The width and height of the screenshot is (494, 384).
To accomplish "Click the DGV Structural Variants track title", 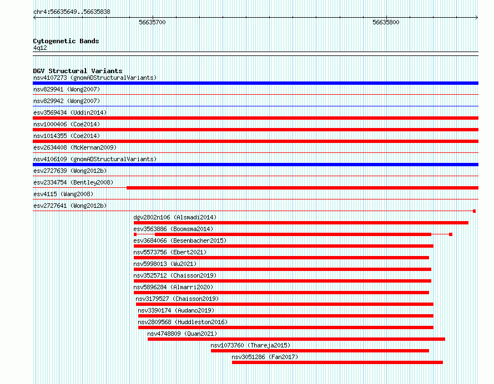I will 78,71.
